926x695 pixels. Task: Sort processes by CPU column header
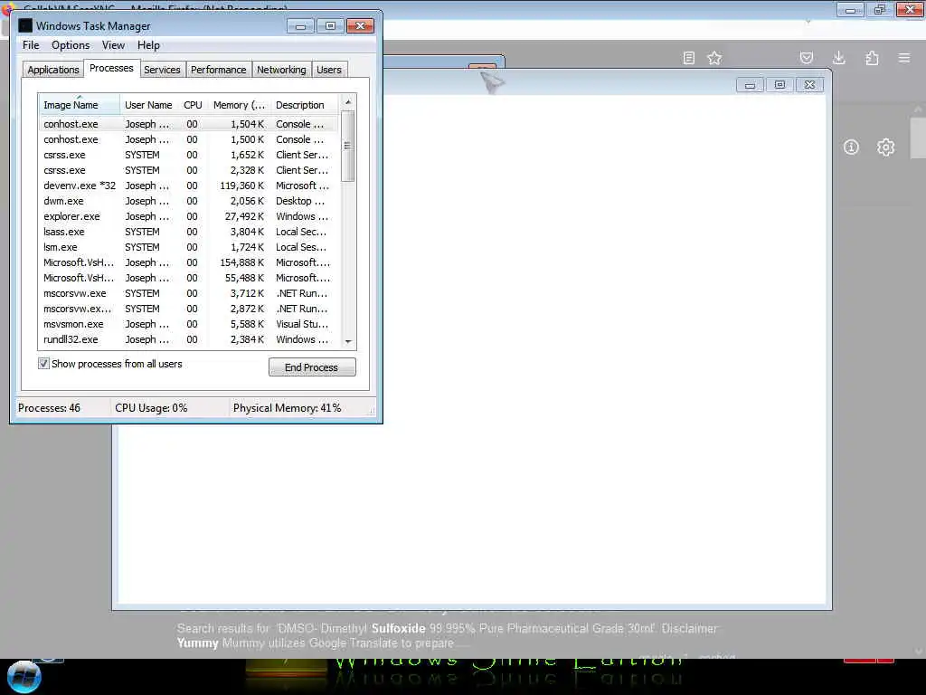click(x=193, y=105)
